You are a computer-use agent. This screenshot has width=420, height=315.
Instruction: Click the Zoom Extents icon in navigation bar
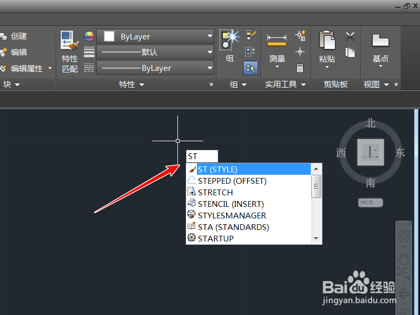coord(403,273)
